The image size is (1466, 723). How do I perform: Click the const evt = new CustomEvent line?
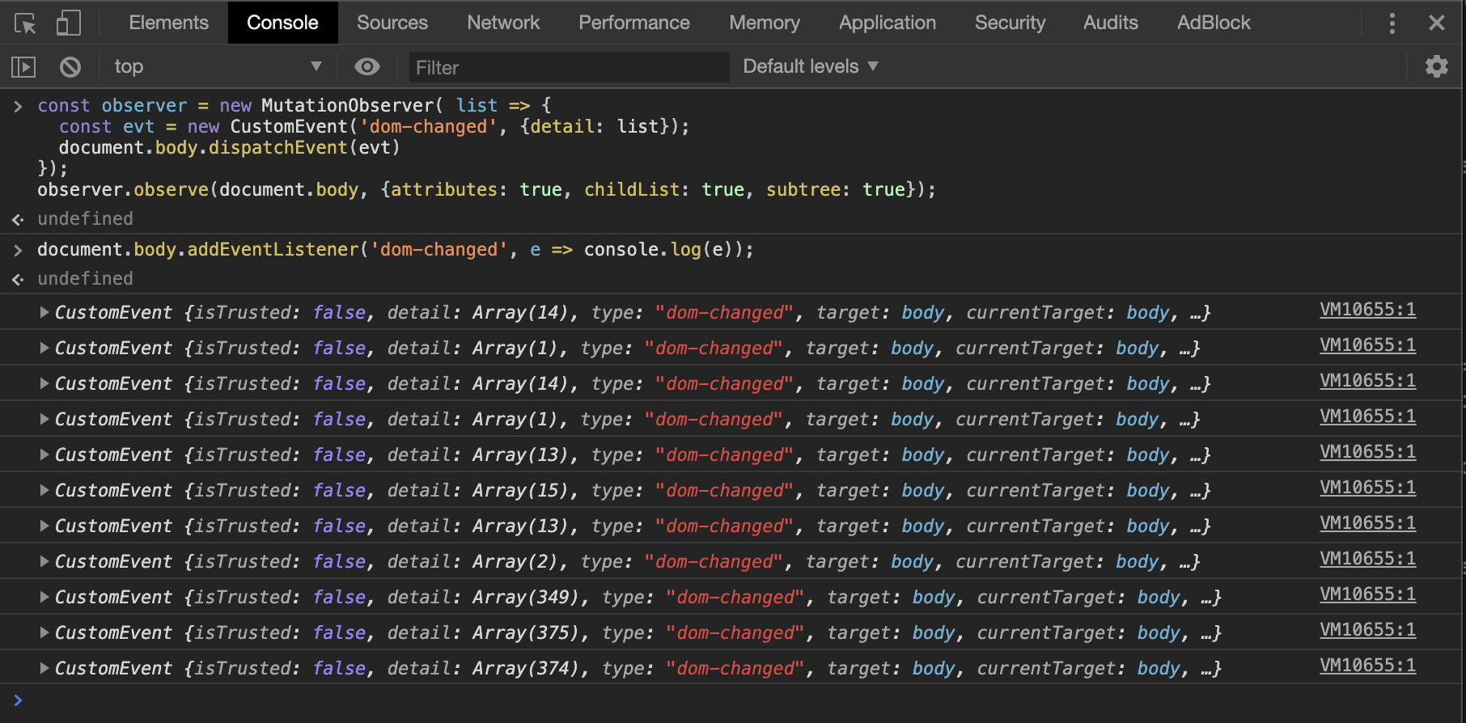pyautogui.click(x=374, y=127)
